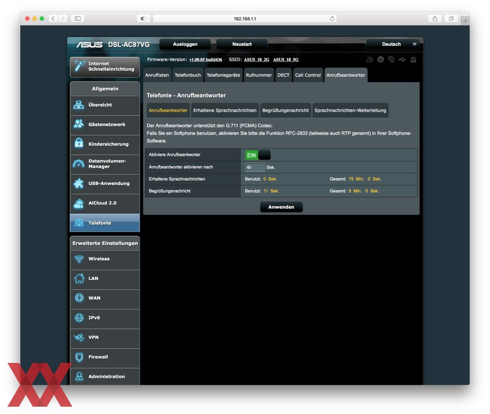
Task: Click the '11 Sek.' used greeting value
Action: 271,191
